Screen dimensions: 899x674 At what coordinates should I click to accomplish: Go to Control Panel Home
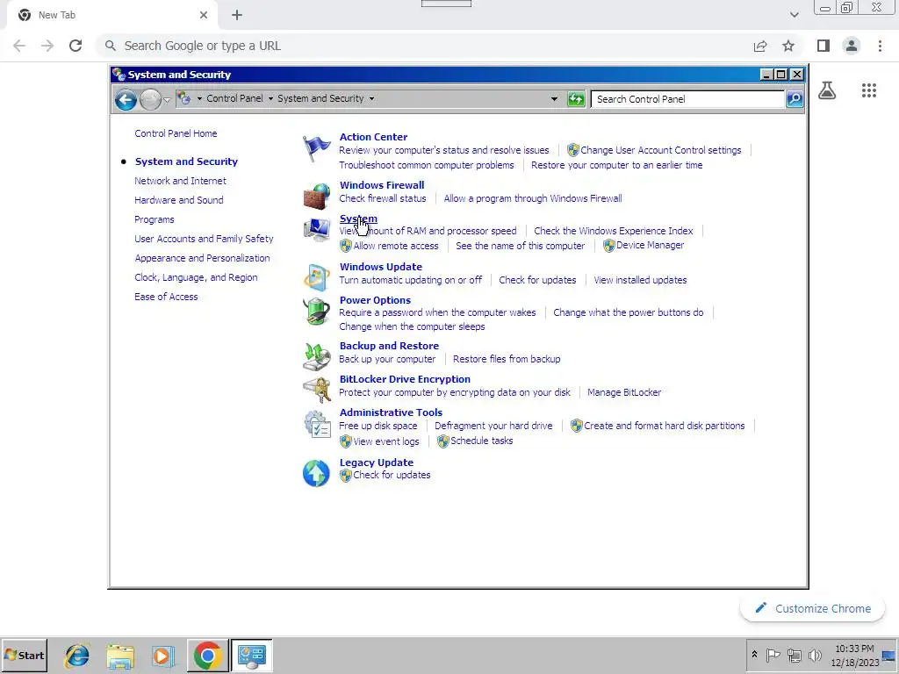point(176,133)
